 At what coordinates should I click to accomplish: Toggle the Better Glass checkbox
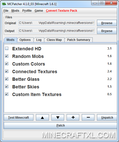[x=7, y=79]
